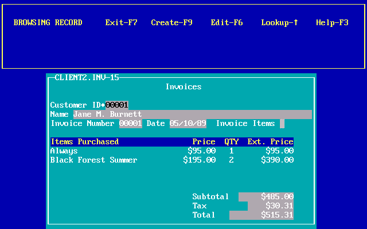Click quantity 1 in the Always row

point(231,151)
